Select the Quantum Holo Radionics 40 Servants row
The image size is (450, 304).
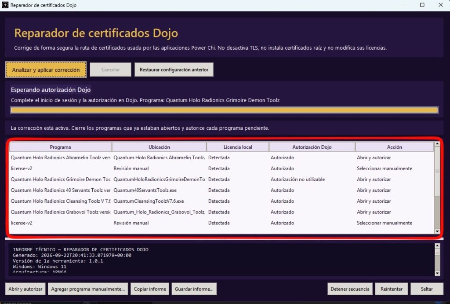pos(222,190)
